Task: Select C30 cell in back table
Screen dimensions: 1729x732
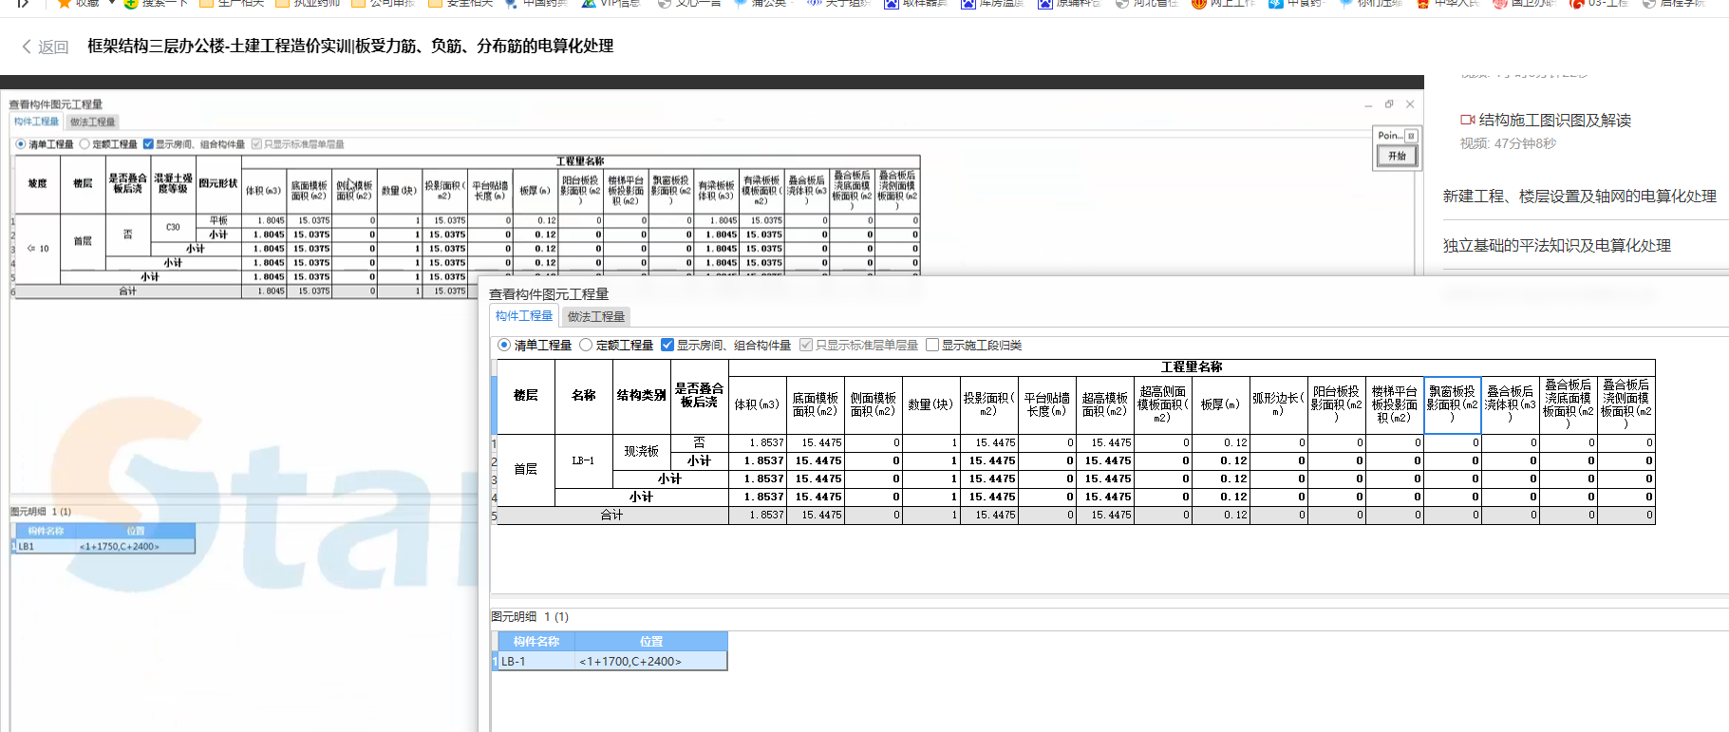Action: (x=173, y=227)
